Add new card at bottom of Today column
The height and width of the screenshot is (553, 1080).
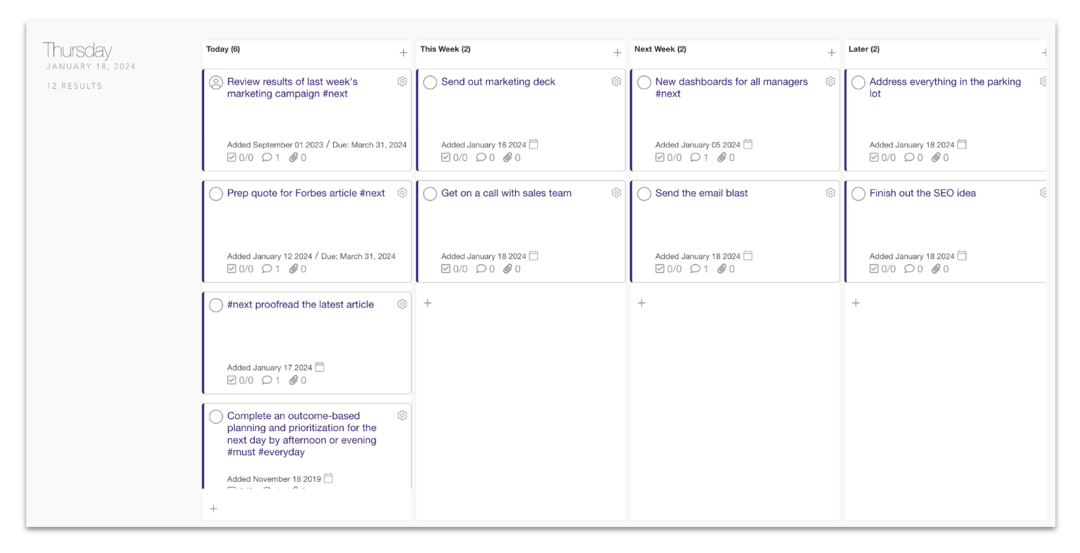[214, 509]
